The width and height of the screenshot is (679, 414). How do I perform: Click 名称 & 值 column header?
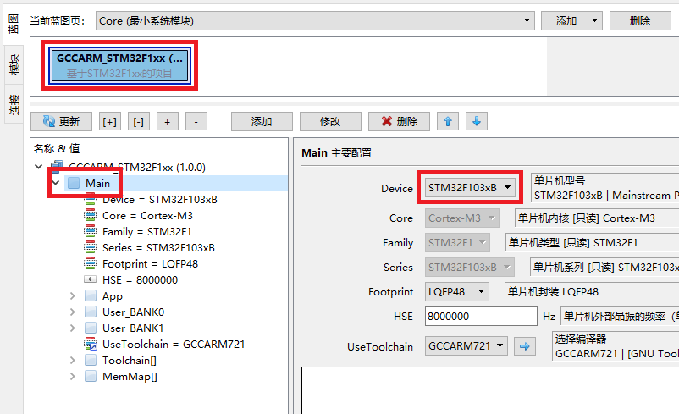tap(57, 148)
